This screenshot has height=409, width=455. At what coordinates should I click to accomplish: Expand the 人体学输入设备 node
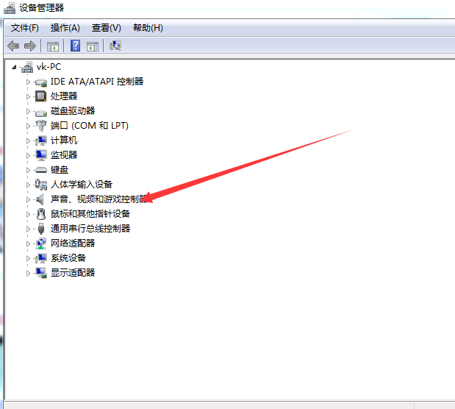pyautogui.click(x=28, y=185)
